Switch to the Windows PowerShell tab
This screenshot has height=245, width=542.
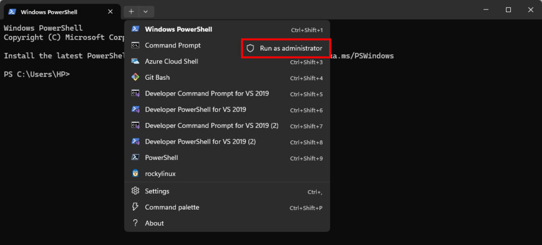(x=62, y=12)
